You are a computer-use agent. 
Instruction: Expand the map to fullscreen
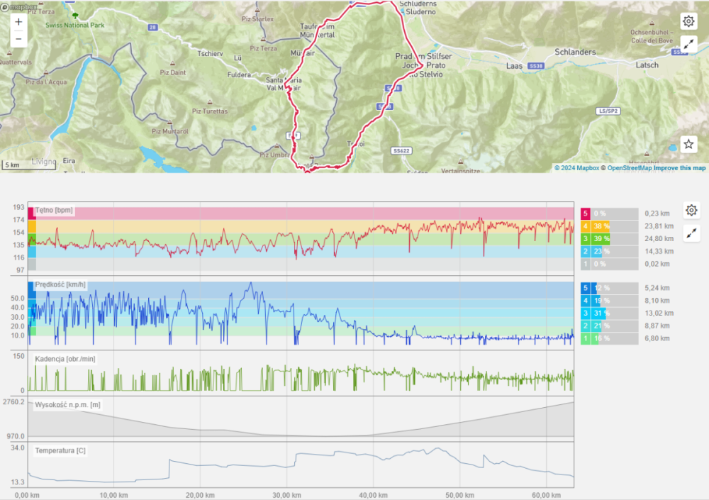688,44
